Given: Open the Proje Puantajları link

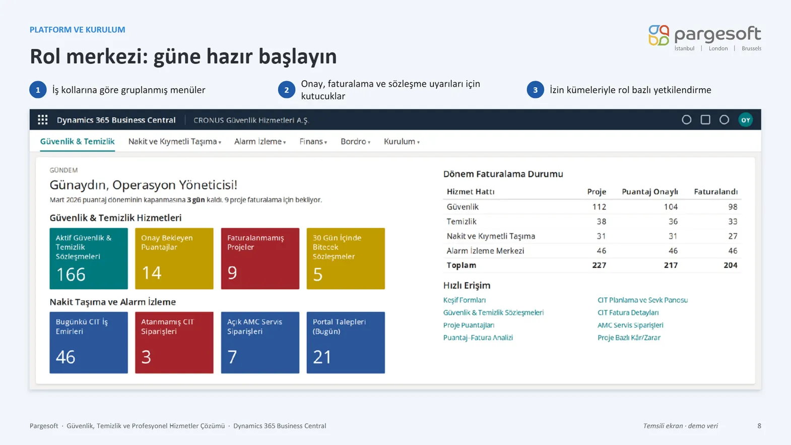Looking at the screenshot, I should 469,325.
